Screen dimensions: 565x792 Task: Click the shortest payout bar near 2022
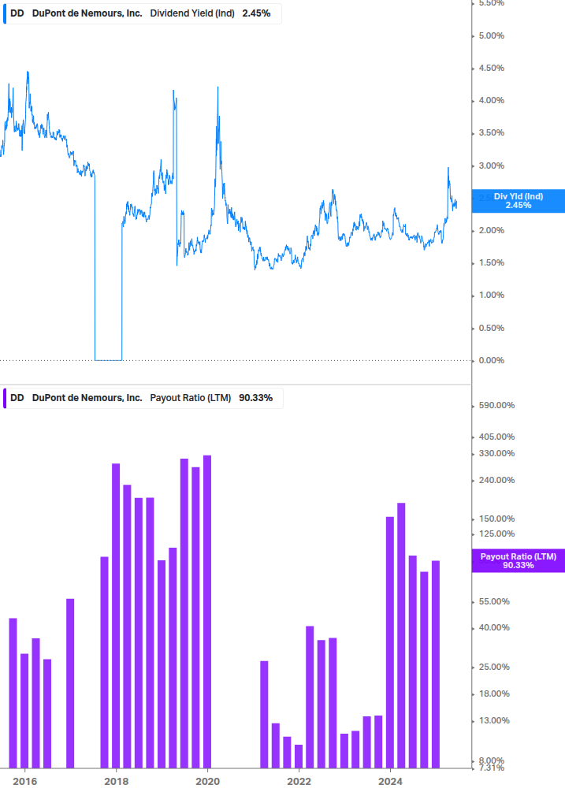299,756
